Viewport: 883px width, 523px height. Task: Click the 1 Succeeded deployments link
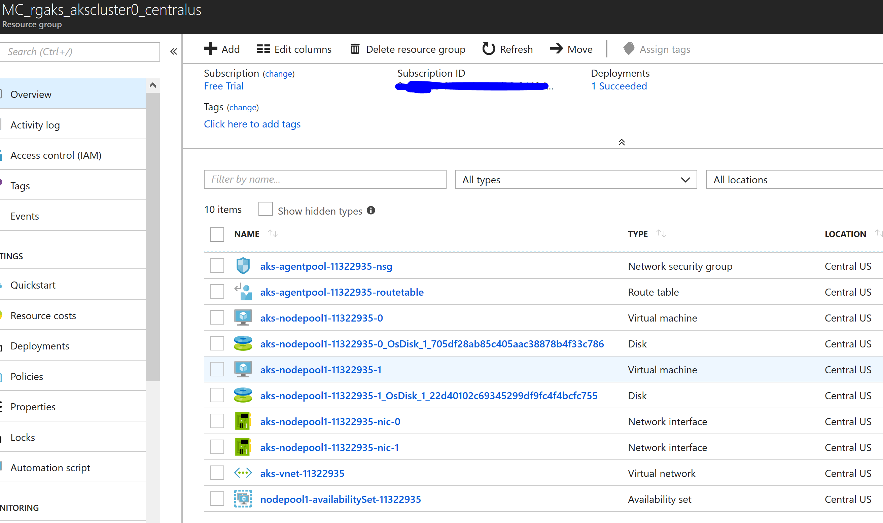(x=619, y=86)
